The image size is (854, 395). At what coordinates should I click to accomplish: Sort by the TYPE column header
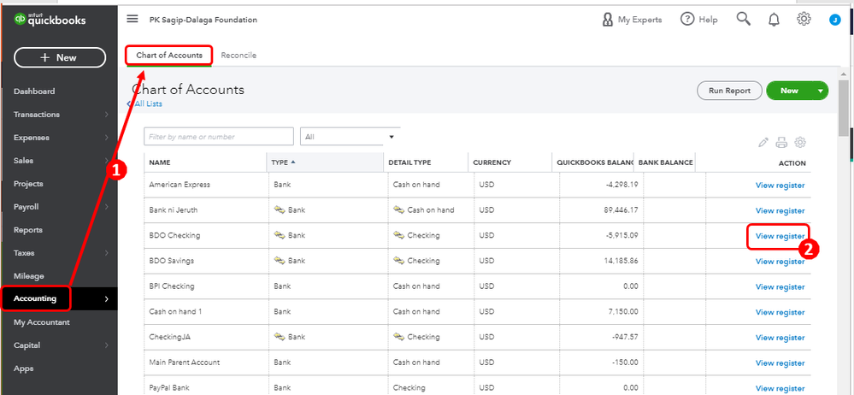(x=280, y=162)
